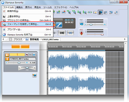The height and width of the screenshot is (102, 129).
Task: Click the 170323_0017.wma track name field
Action: [23, 59]
